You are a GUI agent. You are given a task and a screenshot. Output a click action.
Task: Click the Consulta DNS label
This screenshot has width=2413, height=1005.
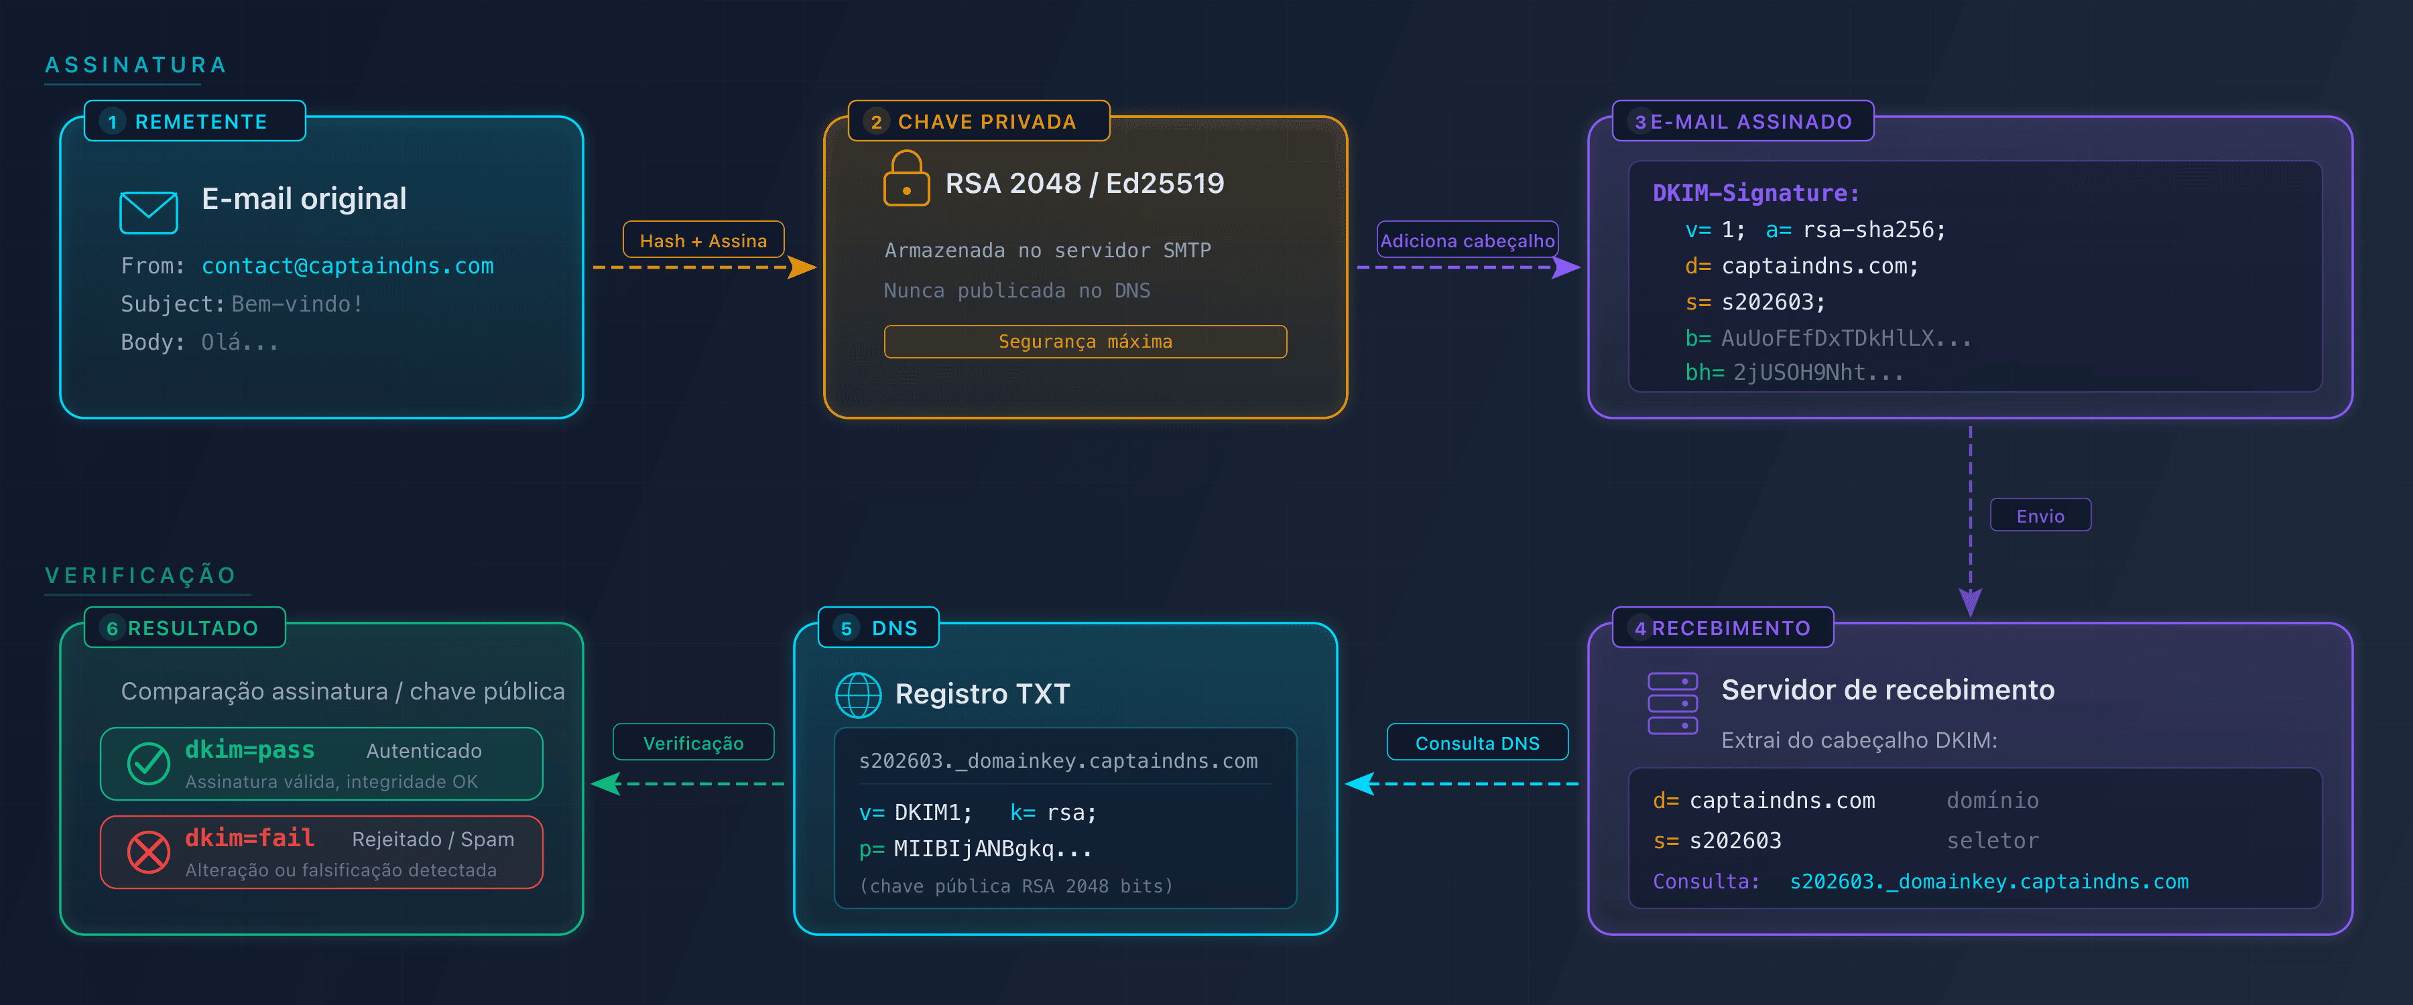1477,743
